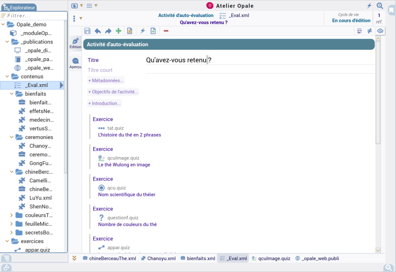Click the + Métadonnées... button

(106, 81)
